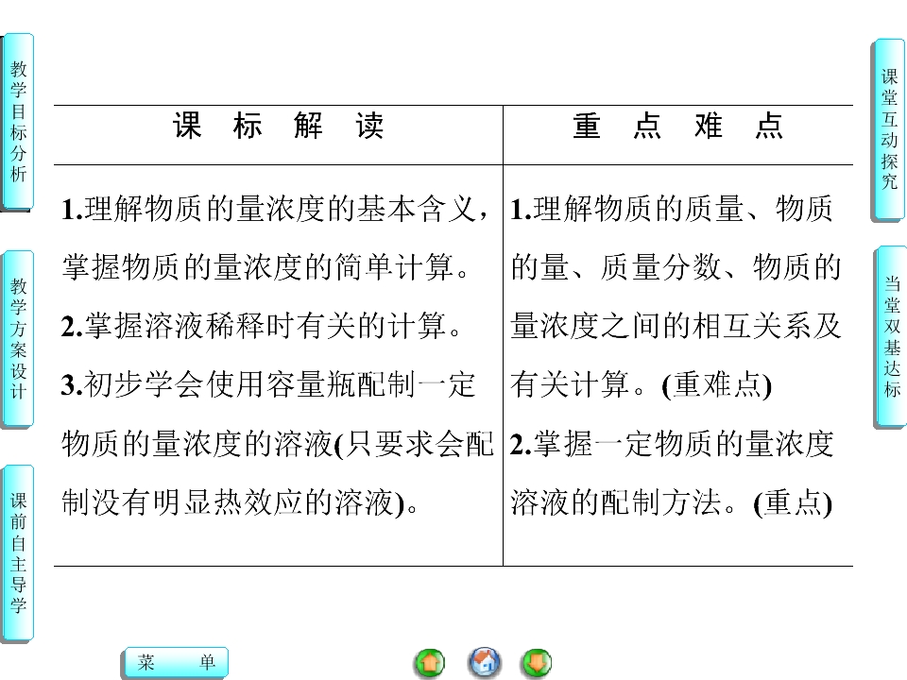Select item 3.初步学会使用容量瓶配制一定

(x=268, y=385)
